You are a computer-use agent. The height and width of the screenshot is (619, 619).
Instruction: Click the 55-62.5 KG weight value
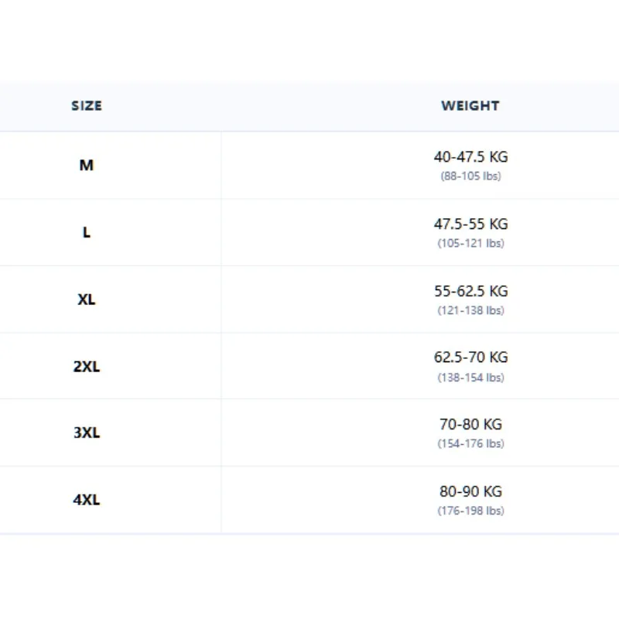click(470, 291)
